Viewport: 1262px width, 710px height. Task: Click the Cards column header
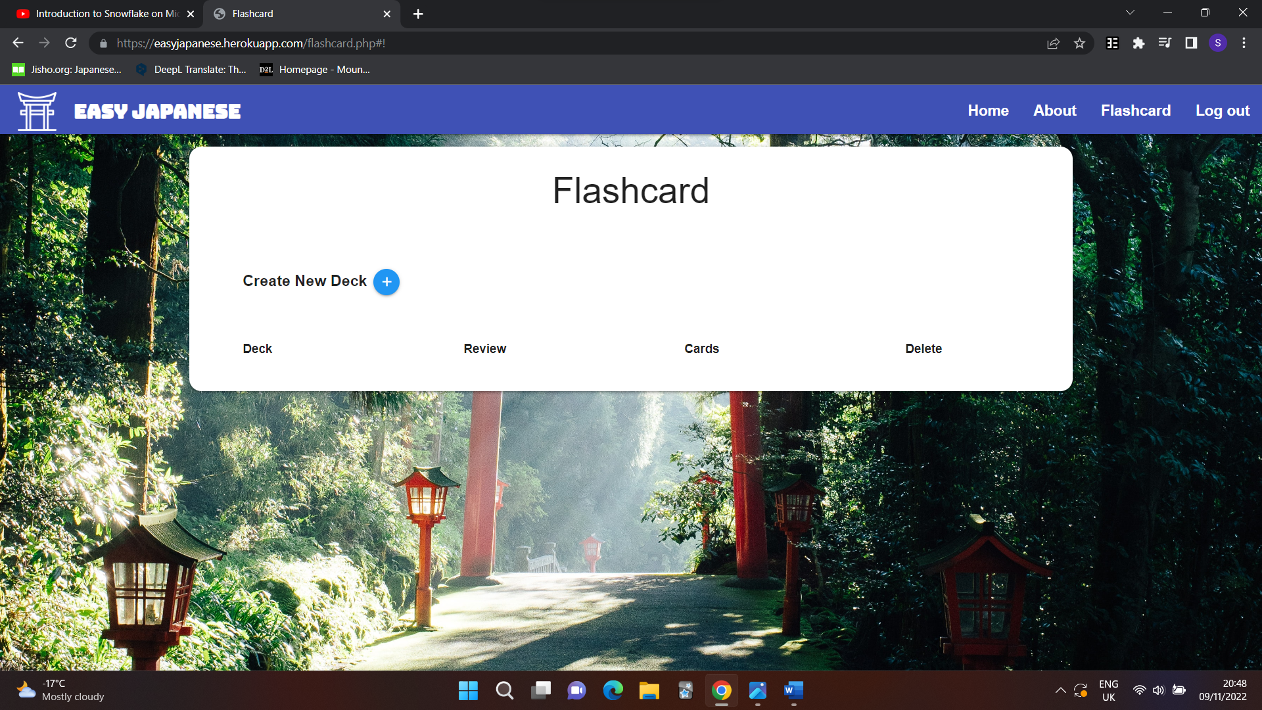[x=701, y=348]
